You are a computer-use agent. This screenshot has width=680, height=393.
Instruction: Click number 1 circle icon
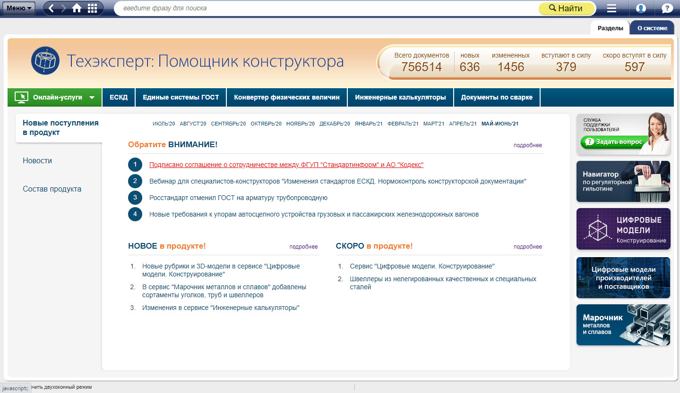click(135, 165)
